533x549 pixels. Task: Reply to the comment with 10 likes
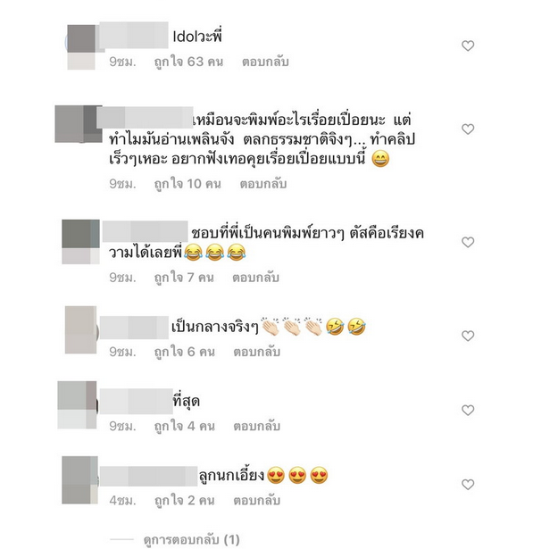[x=263, y=184]
